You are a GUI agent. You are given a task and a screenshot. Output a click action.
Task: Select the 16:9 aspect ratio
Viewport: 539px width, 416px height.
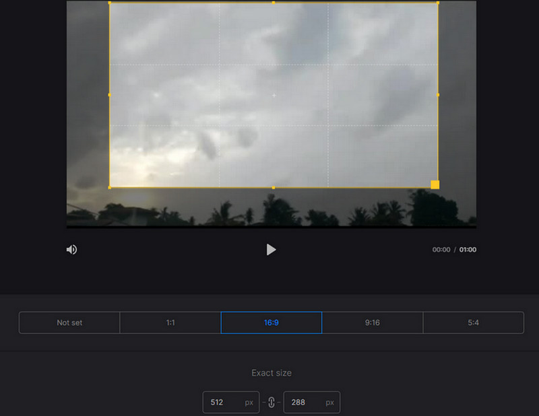(272, 322)
